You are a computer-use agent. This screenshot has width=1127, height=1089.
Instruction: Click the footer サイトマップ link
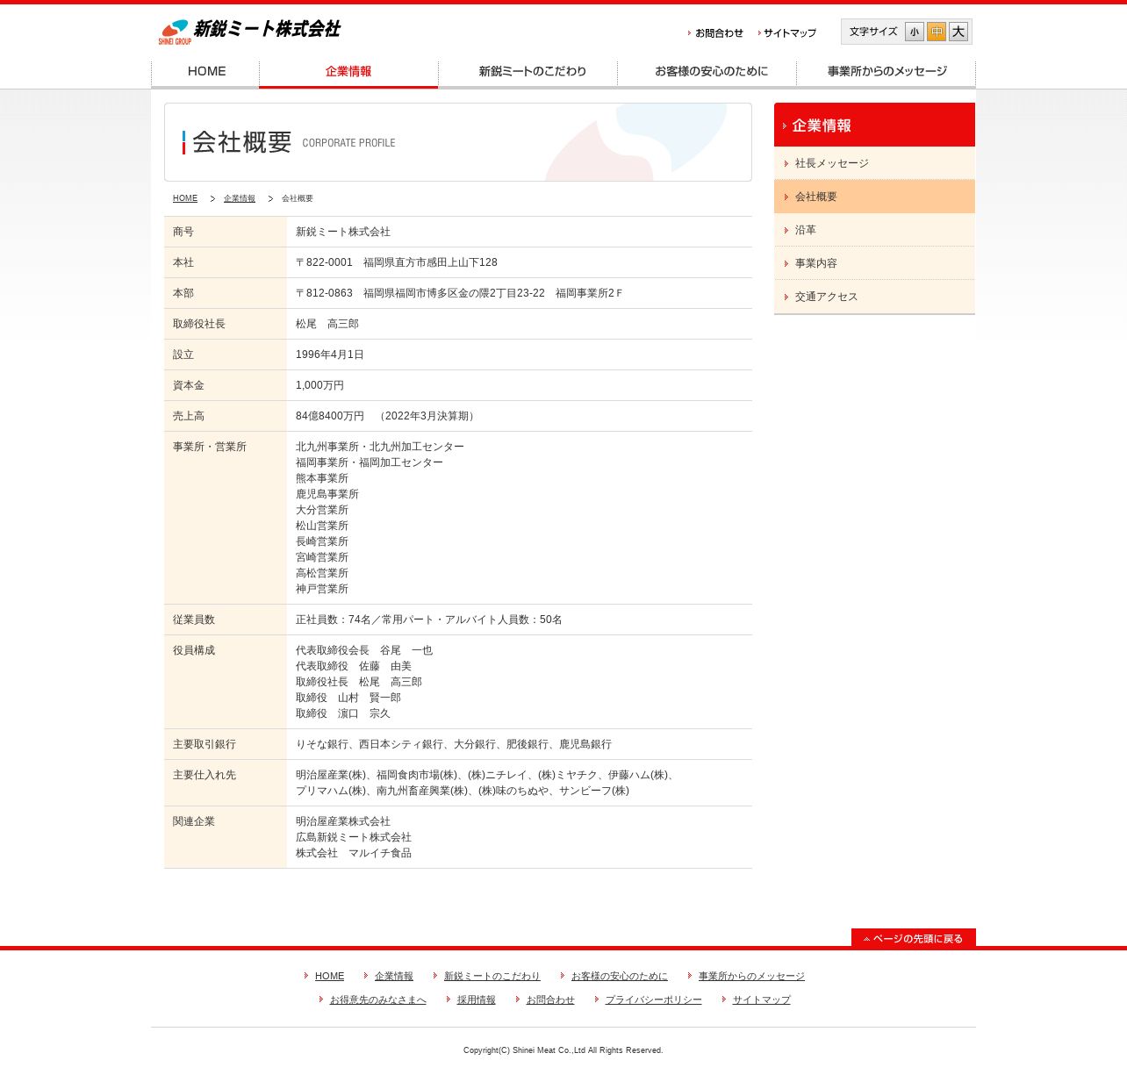tap(762, 1000)
